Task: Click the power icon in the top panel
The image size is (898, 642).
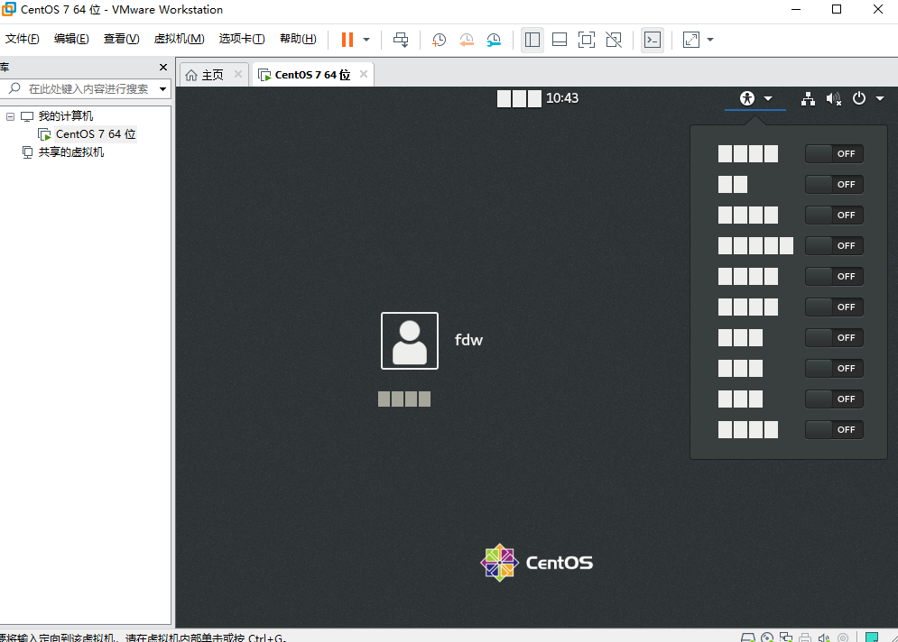Action: (x=858, y=98)
